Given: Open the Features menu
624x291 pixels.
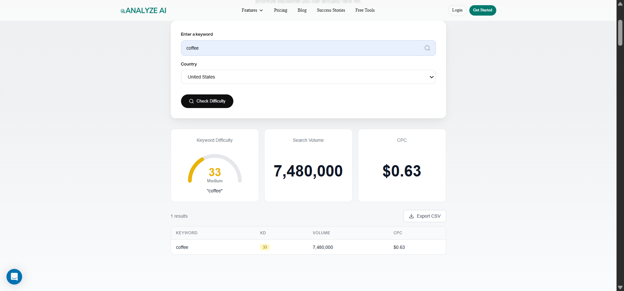Looking at the screenshot, I should [252, 10].
